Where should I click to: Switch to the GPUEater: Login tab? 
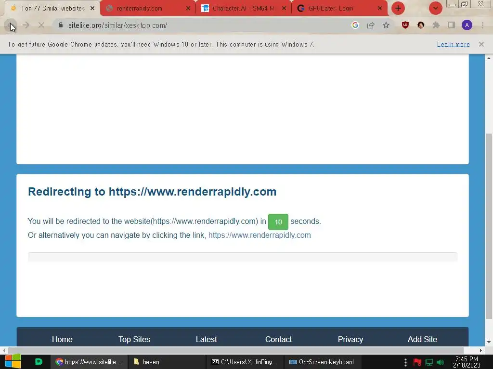coord(339,8)
